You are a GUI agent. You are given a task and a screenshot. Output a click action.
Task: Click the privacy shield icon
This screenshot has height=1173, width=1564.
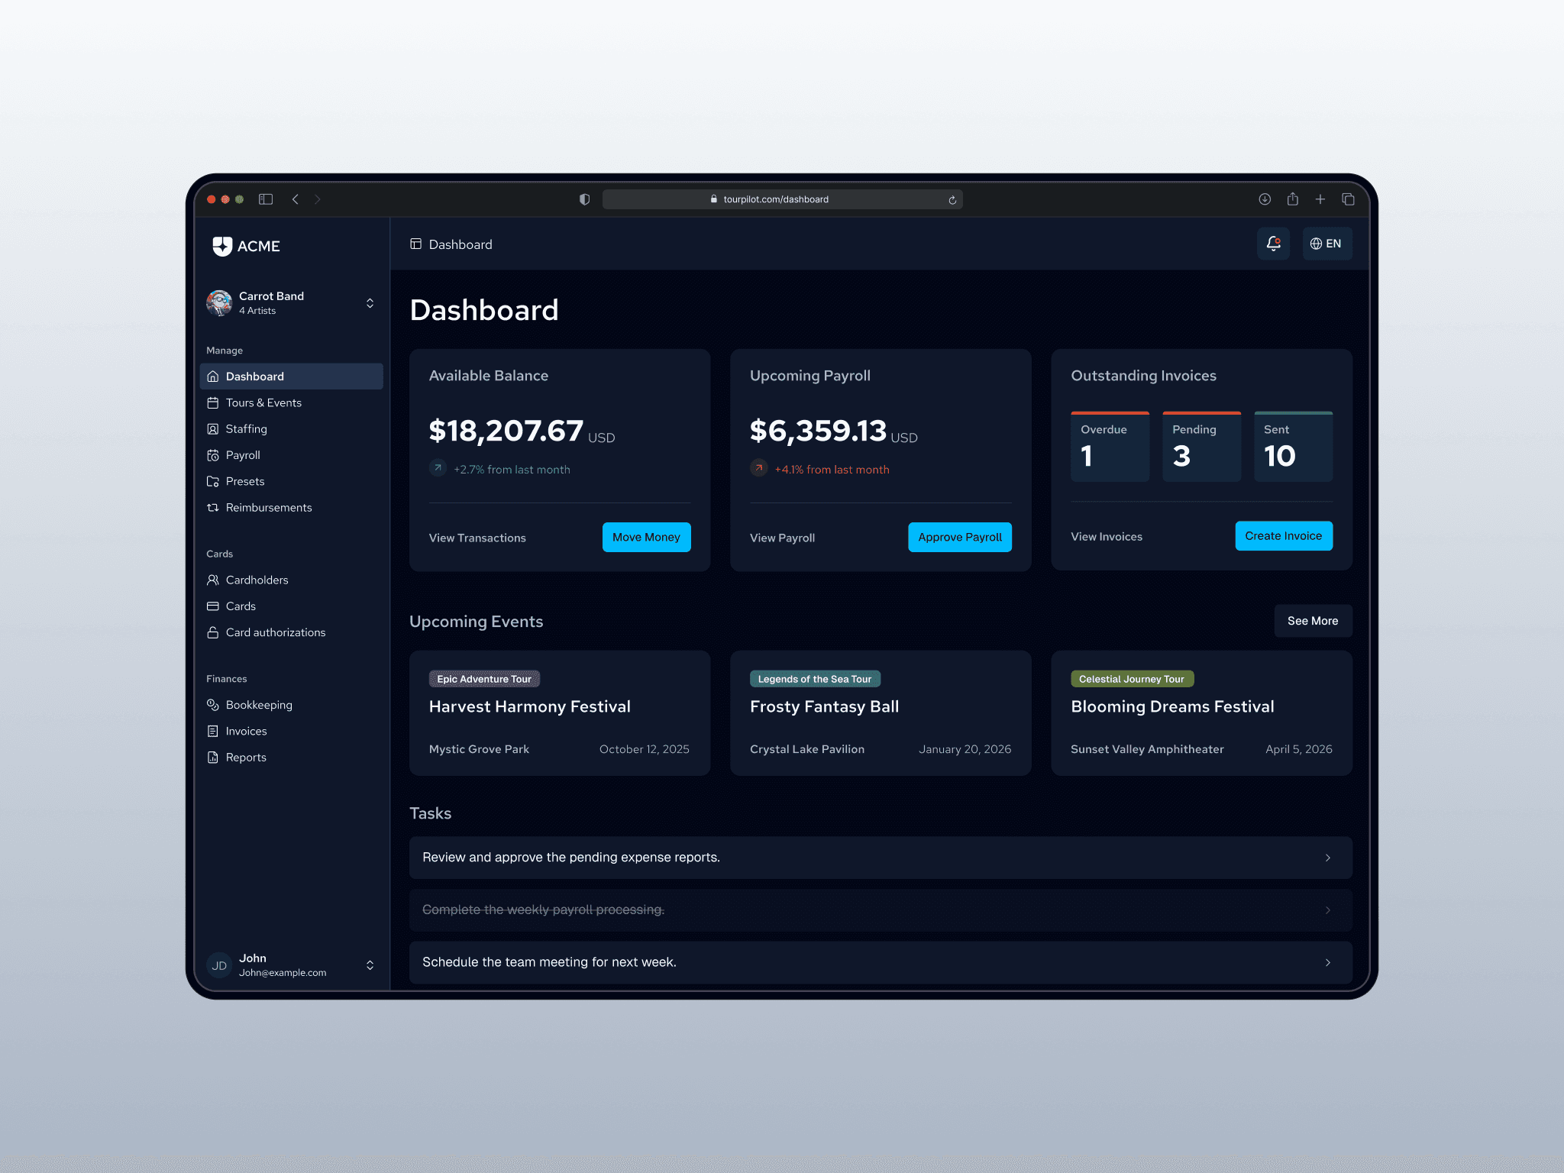[x=584, y=199]
